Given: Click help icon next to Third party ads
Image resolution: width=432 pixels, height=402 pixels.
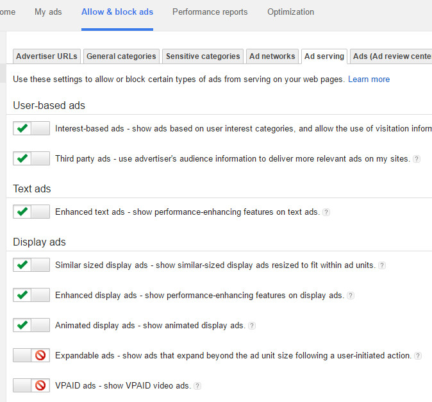Looking at the screenshot, I should pyautogui.click(x=417, y=159).
